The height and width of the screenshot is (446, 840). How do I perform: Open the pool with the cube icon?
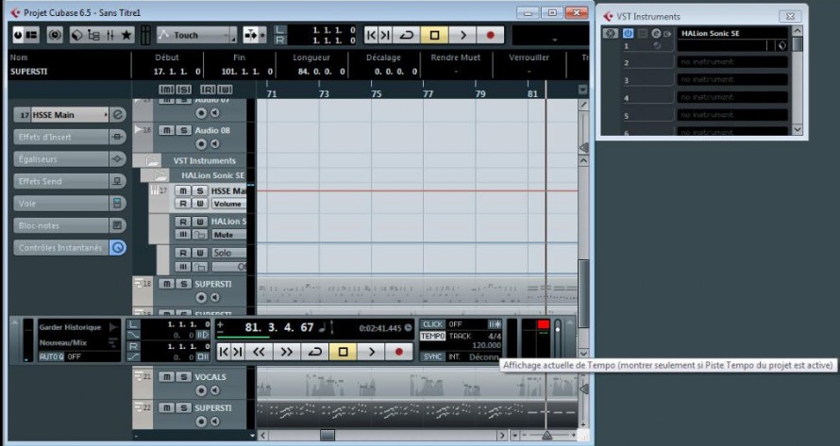click(x=77, y=35)
